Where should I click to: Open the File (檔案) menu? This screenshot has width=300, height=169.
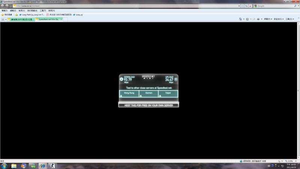pyautogui.click(x=4, y=11)
